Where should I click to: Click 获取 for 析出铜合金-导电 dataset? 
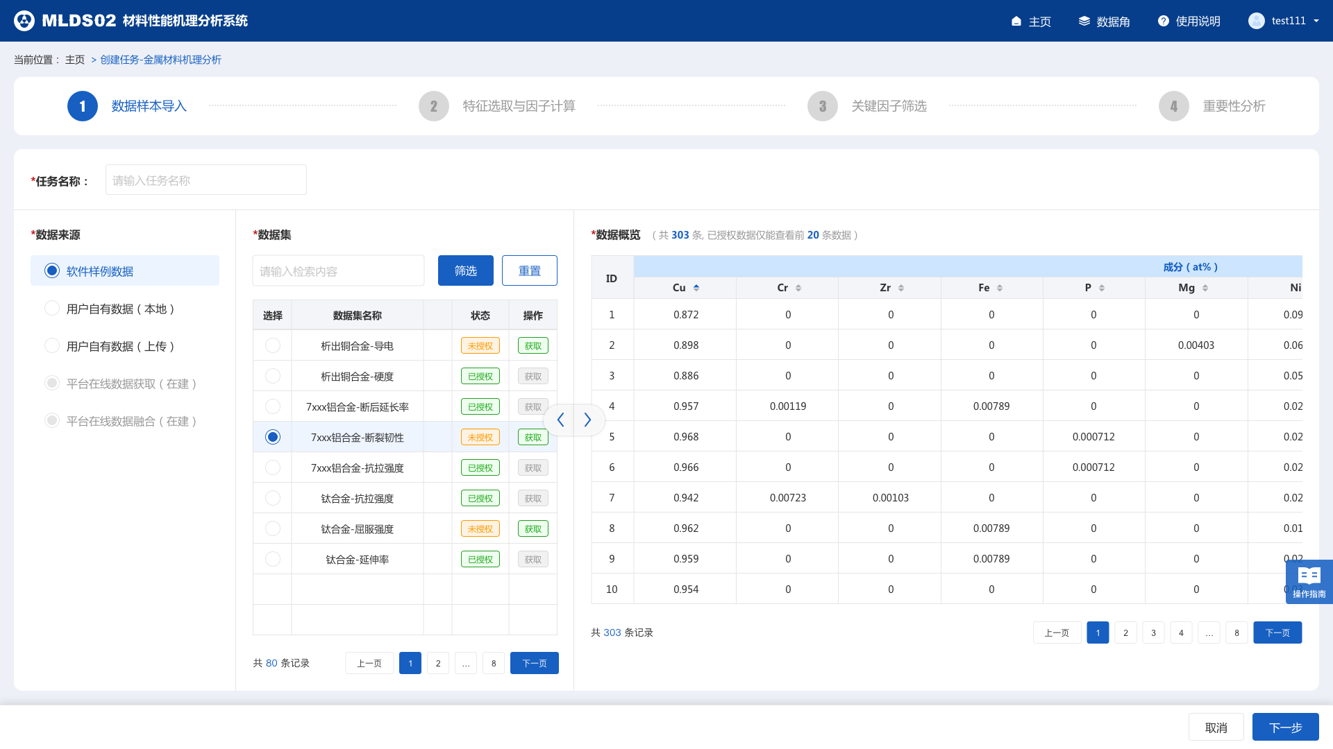(533, 345)
